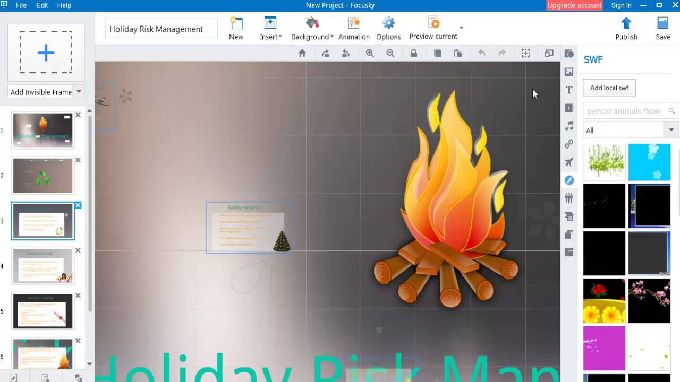Expand the Add Invisible Frame dropdown arrow
The height and width of the screenshot is (382, 680).
[79, 92]
